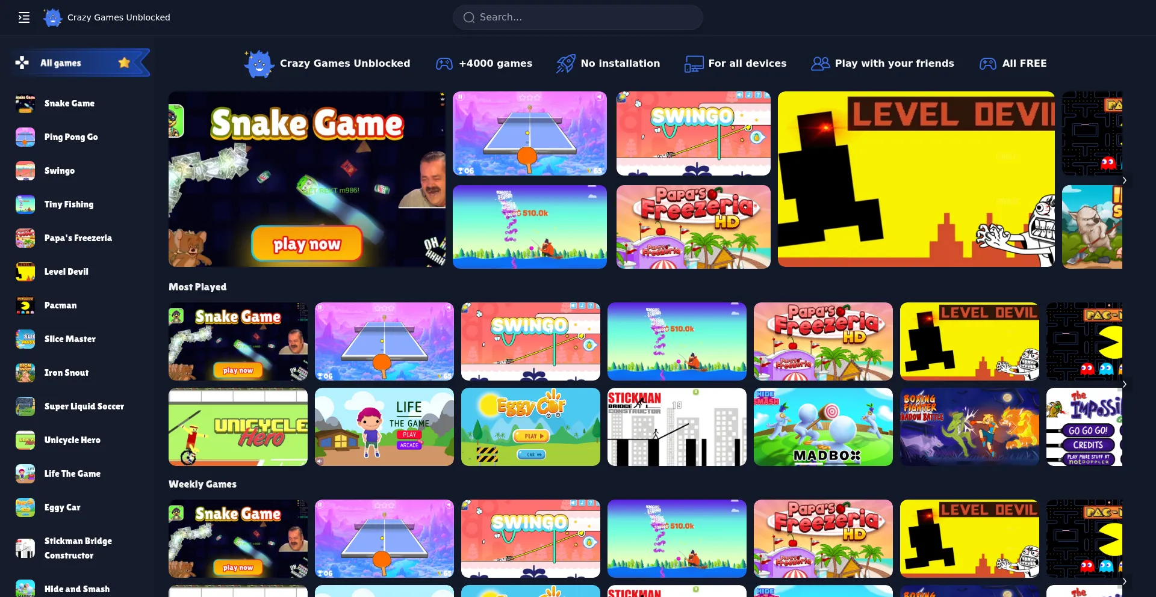Click the star icon on All games
Screen dimensions: 1156x597
click(124, 63)
